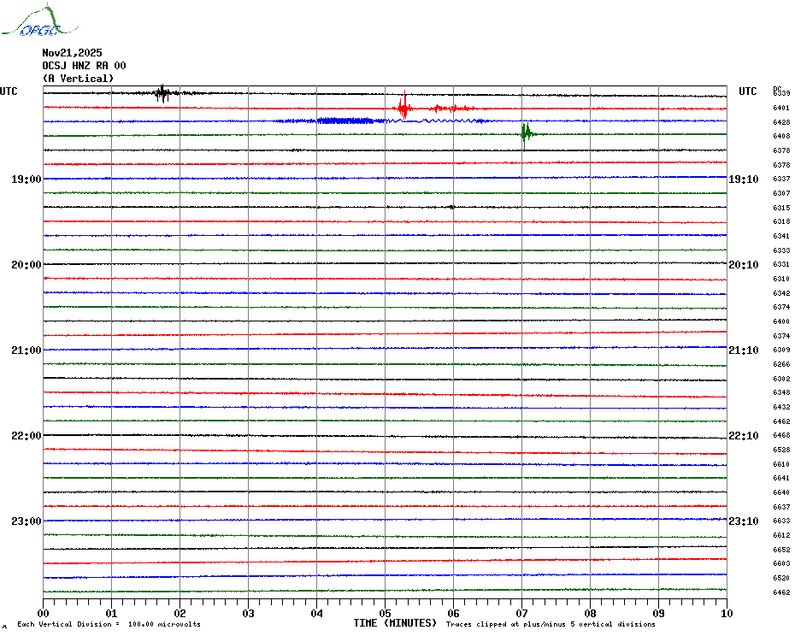The width and height of the screenshot is (795, 636).
Task: Select the Nov21,2025 date label
Action: tap(72, 53)
